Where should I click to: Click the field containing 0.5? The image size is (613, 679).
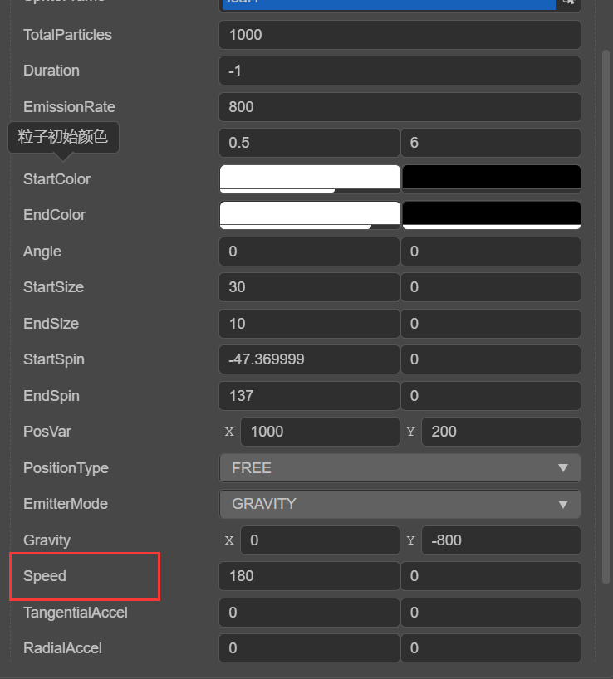click(x=309, y=143)
